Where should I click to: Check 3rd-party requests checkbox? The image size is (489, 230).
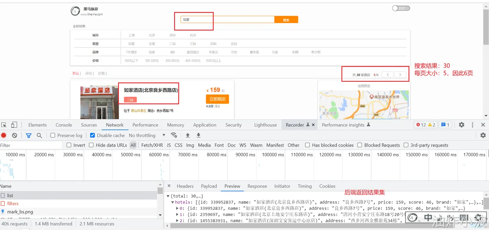click(x=406, y=145)
